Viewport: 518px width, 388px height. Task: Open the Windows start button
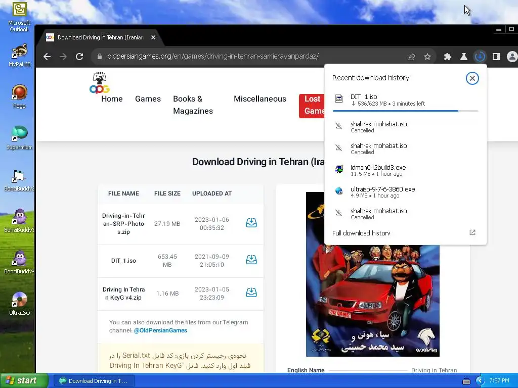[x=24, y=381]
